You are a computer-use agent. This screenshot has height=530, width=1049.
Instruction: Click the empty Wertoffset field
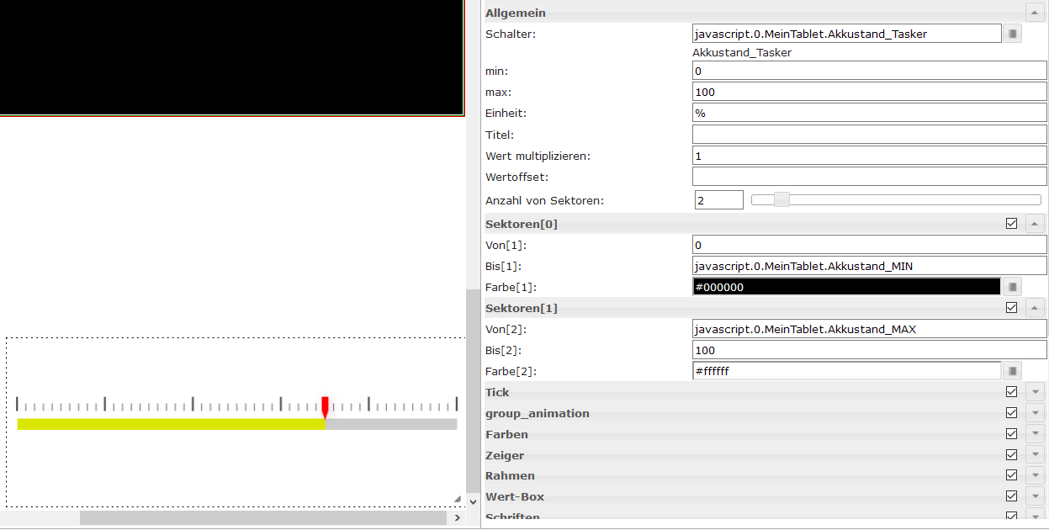pos(869,177)
